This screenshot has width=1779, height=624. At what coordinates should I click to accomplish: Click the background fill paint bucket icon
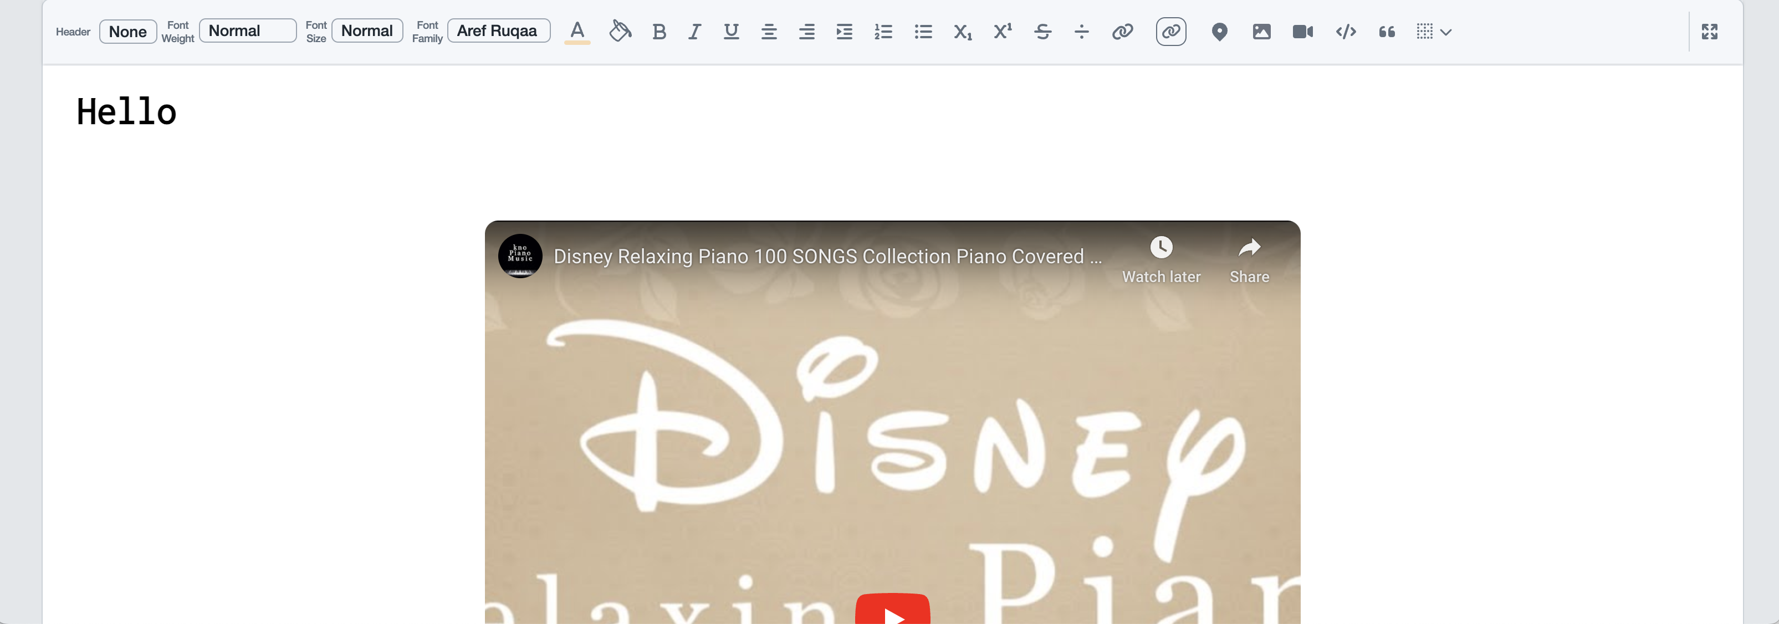(x=620, y=32)
